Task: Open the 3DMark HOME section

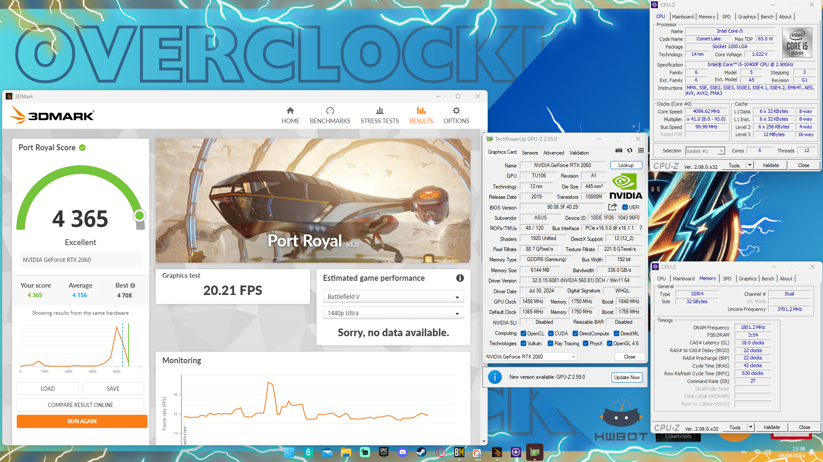Action: tap(290, 115)
